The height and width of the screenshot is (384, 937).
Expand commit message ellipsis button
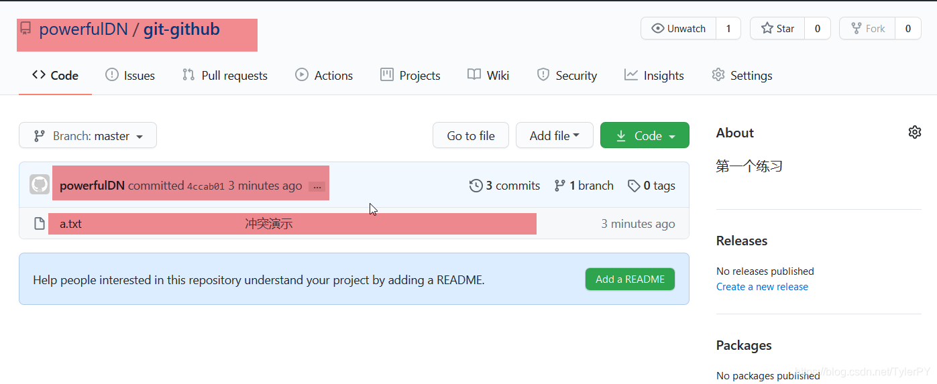317,187
